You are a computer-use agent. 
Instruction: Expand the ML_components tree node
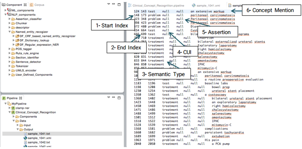click(x=5, y=10)
